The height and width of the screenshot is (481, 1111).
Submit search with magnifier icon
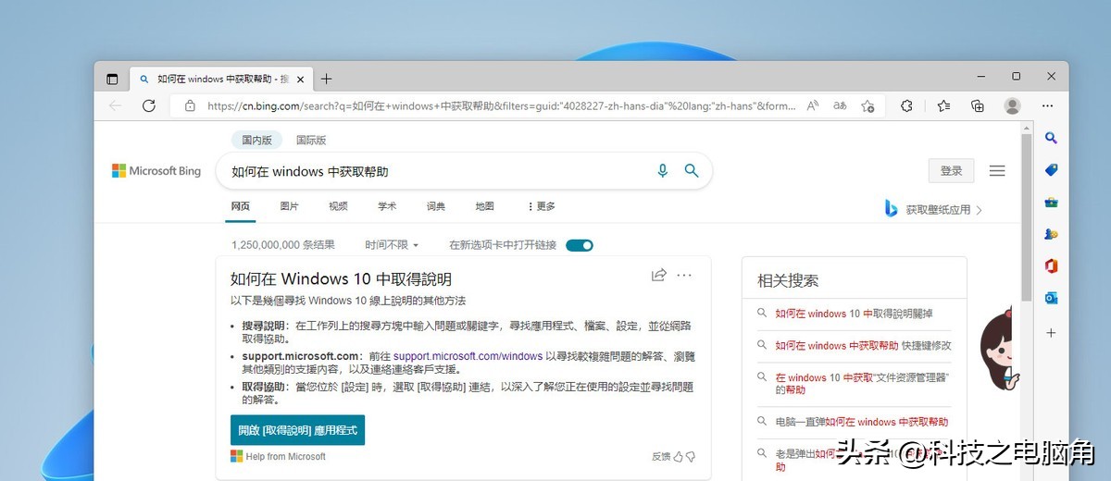pos(691,171)
